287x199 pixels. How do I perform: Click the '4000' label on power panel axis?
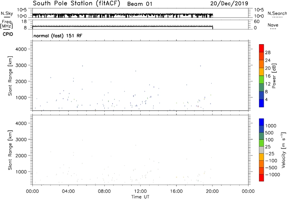(x=21, y=49)
